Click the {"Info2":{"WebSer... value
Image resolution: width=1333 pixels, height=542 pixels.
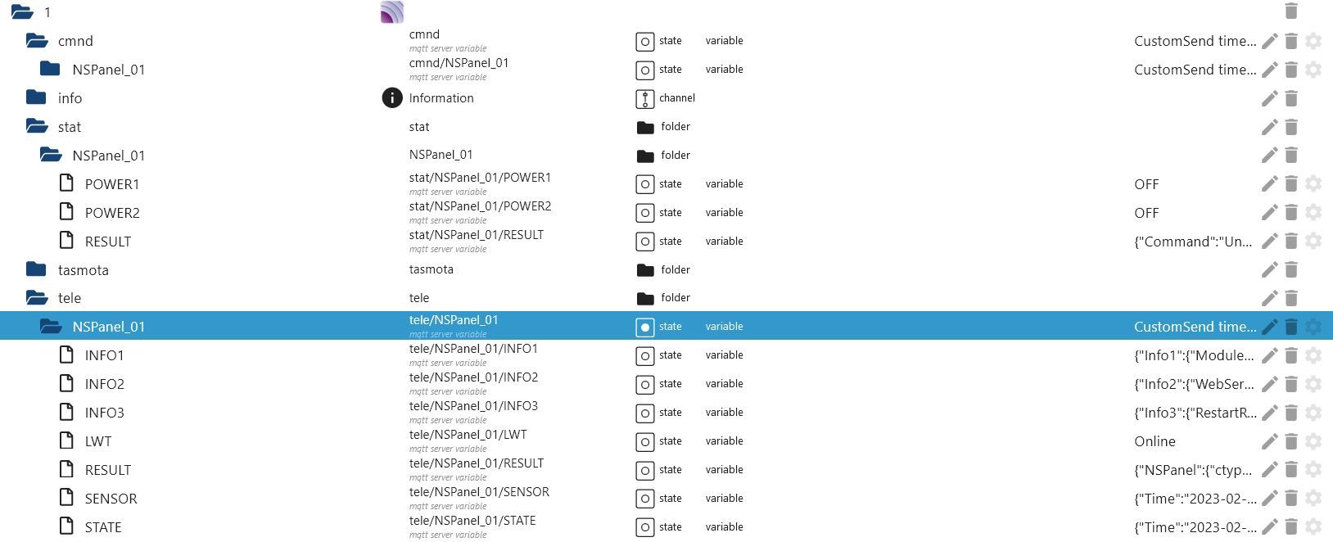1194,384
